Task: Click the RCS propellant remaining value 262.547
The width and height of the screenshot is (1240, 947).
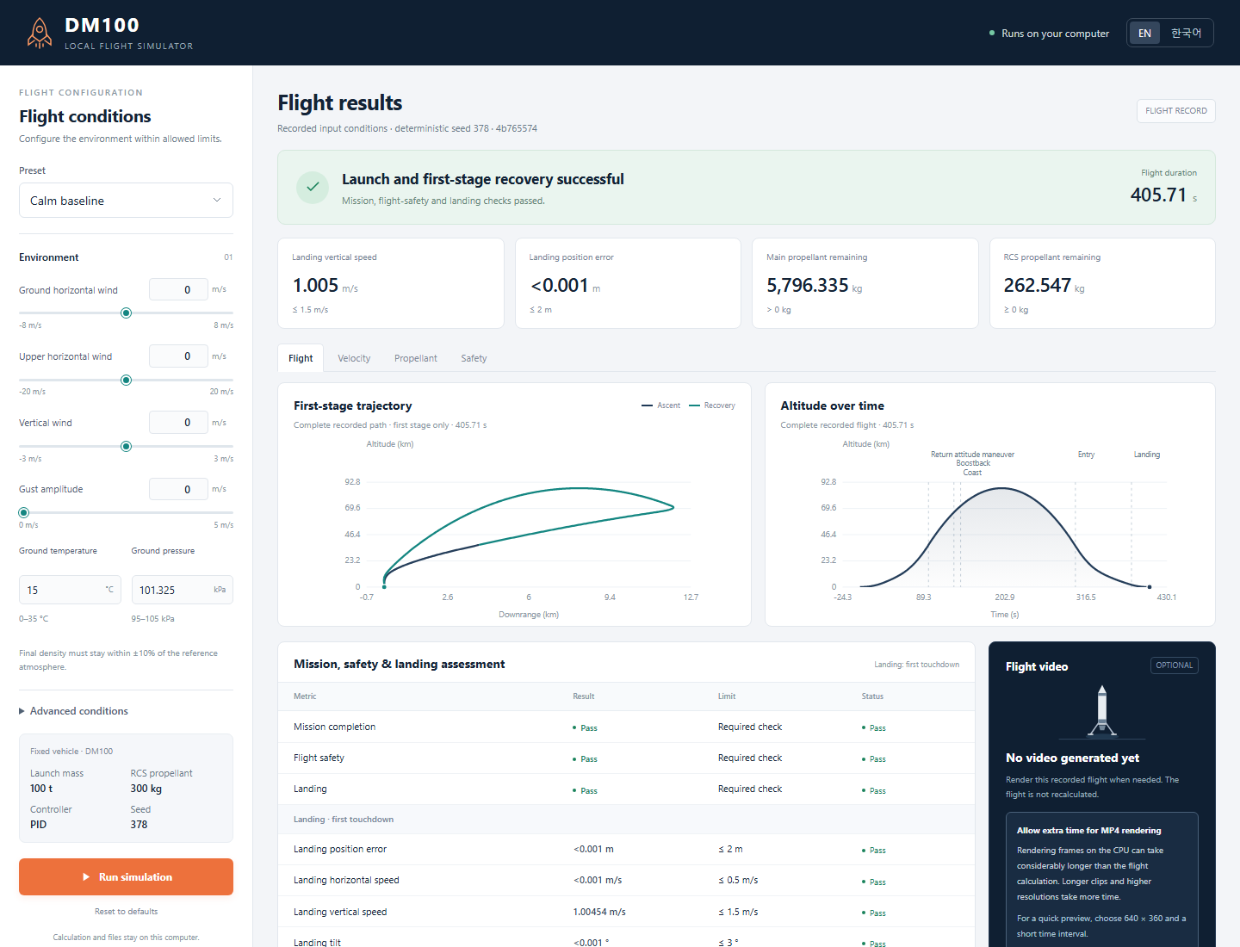Action: 1038,285
